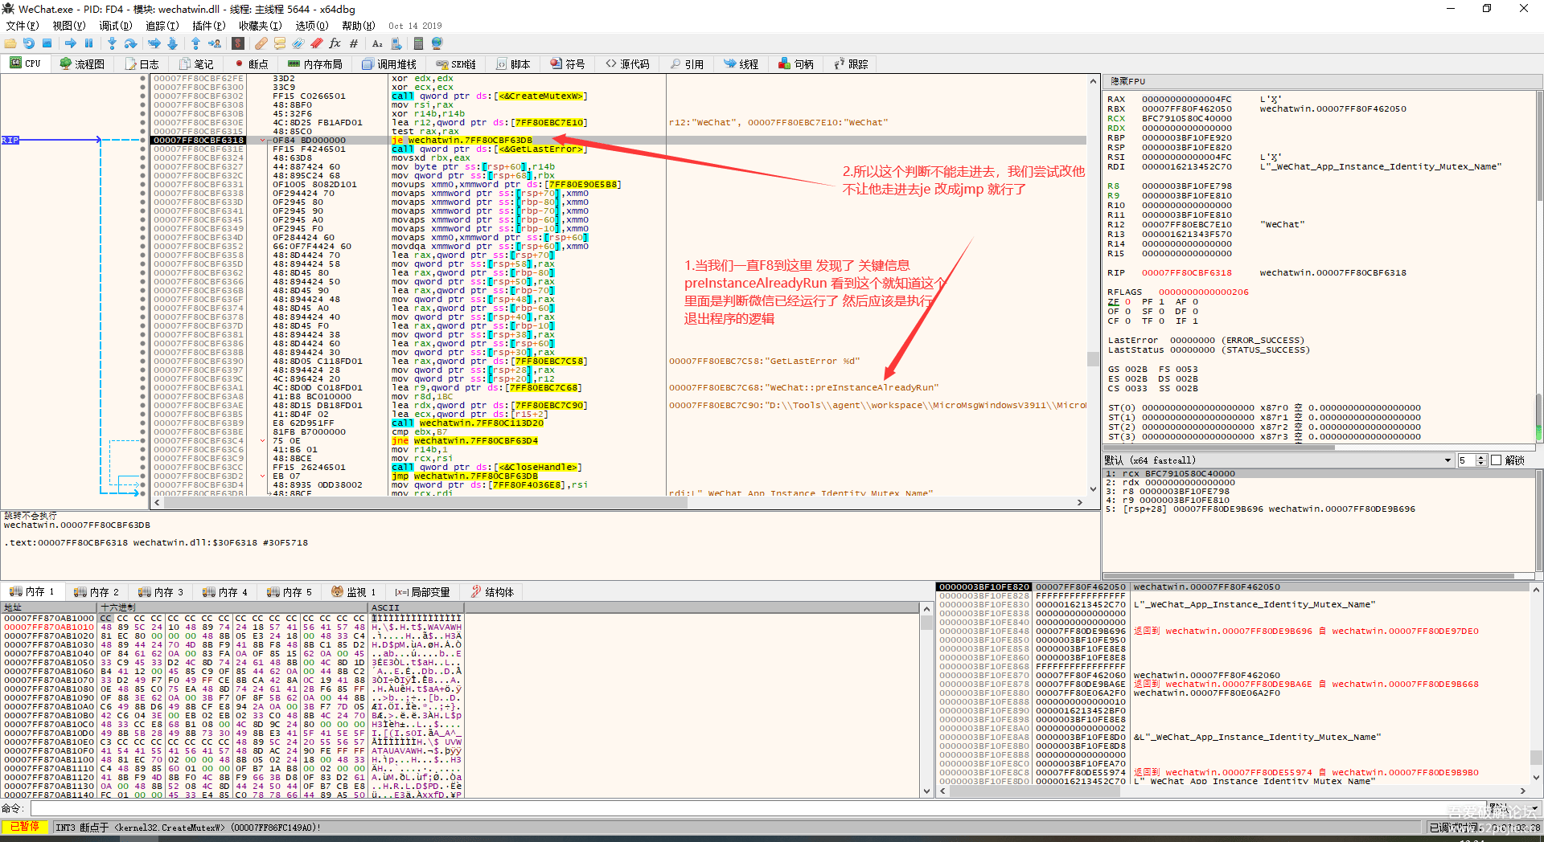Click the Pause execution icon
Screen dimensions: 1544x842
89,43
